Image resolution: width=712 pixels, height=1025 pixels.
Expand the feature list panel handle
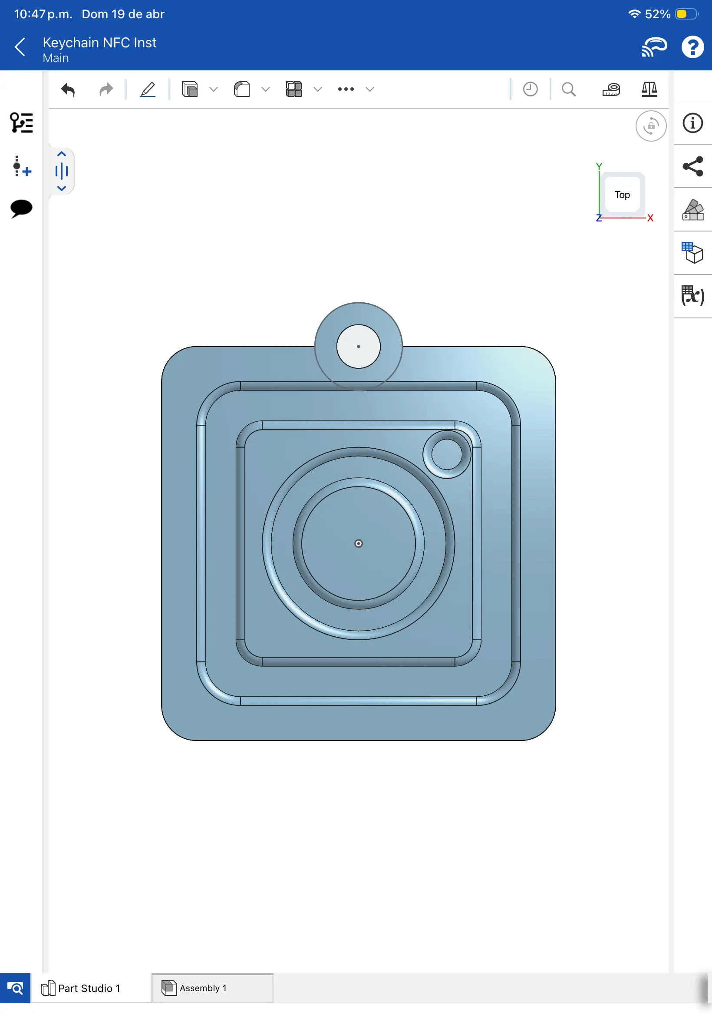pyautogui.click(x=62, y=171)
